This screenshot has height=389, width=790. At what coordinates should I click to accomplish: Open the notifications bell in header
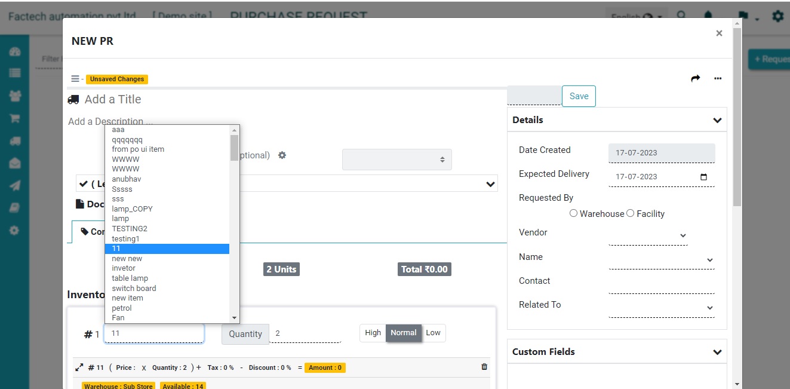point(709,15)
